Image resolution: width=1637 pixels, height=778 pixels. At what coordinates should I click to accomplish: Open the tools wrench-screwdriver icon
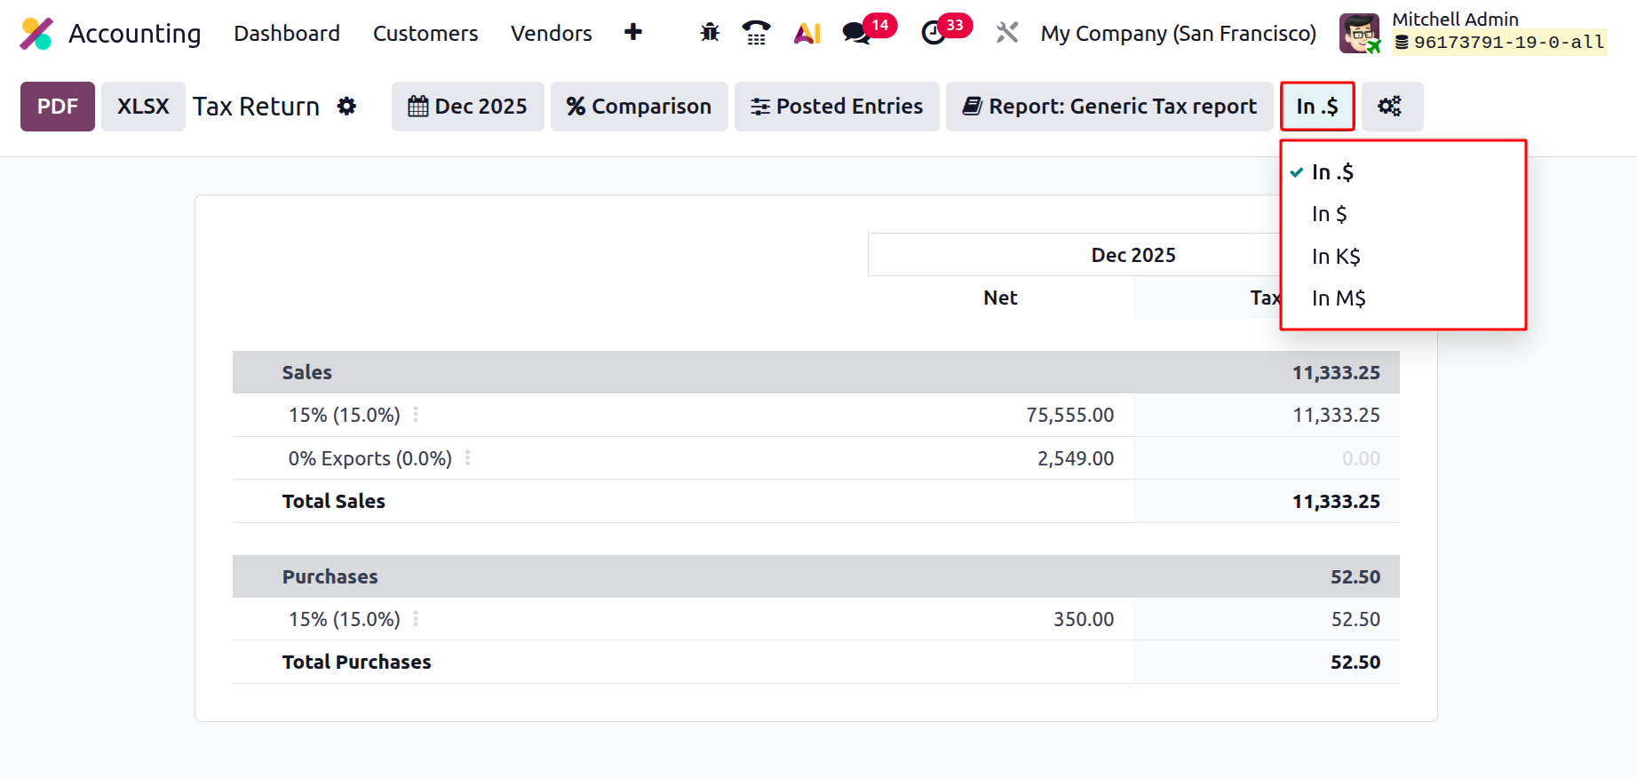coord(1007,33)
